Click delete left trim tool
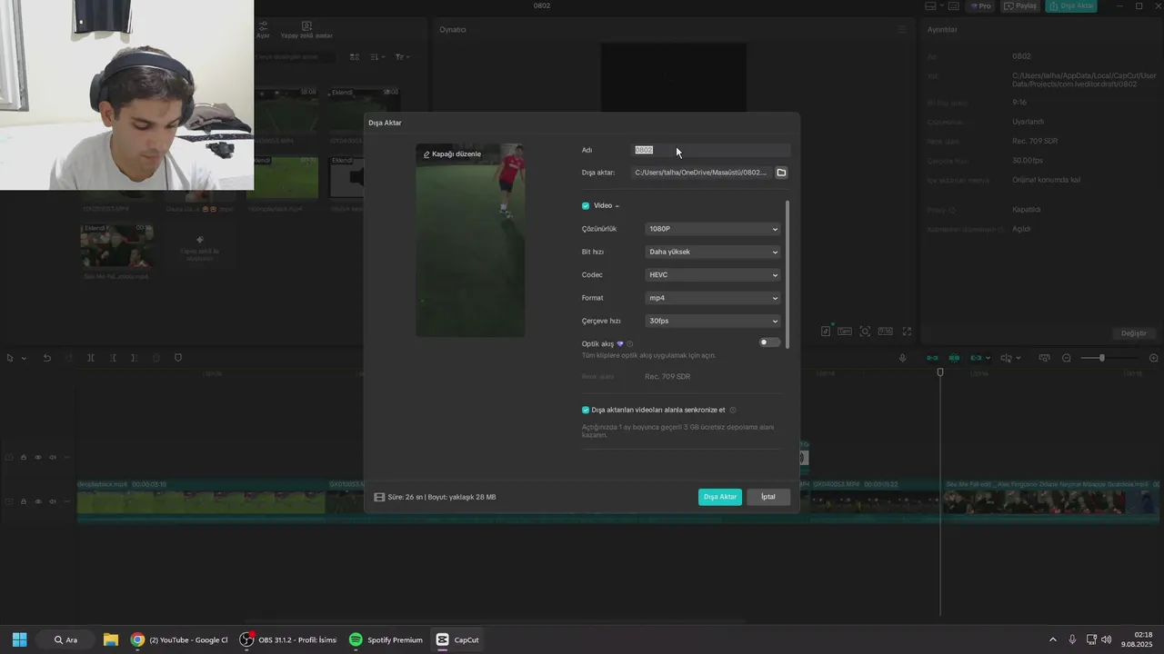Screen dimensions: 1164x654 click(x=113, y=358)
